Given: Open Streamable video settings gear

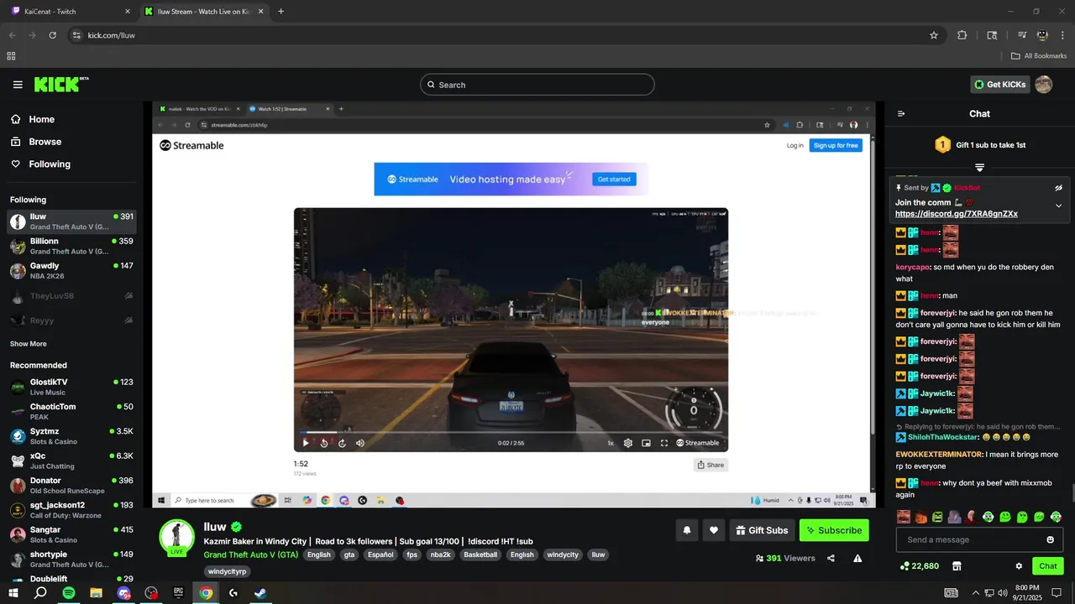Looking at the screenshot, I should (x=628, y=443).
